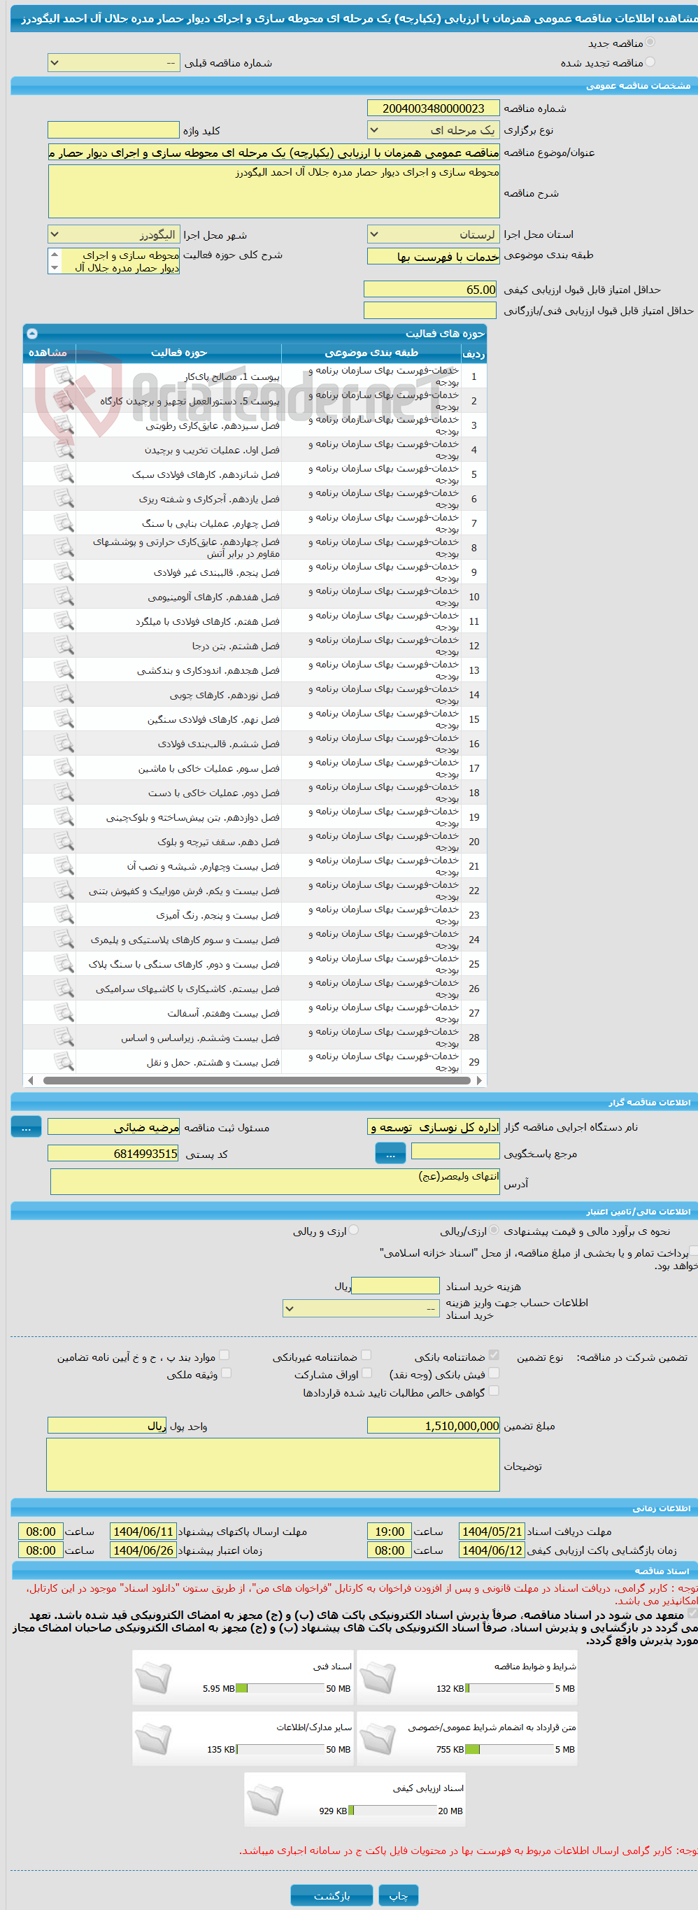698x1910 pixels.
Task: Click the activity table horizontal scrollbar
Action: [x=257, y=1080]
